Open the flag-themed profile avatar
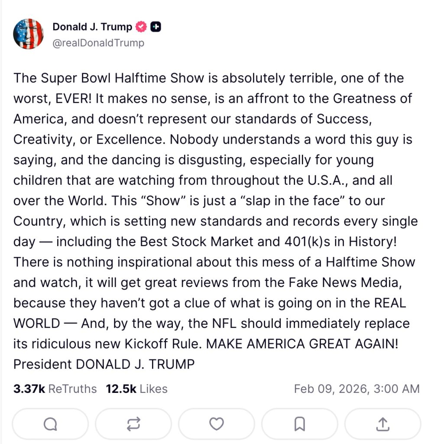Image resolution: width=431 pixels, height=444 pixels. tap(29, 33)
